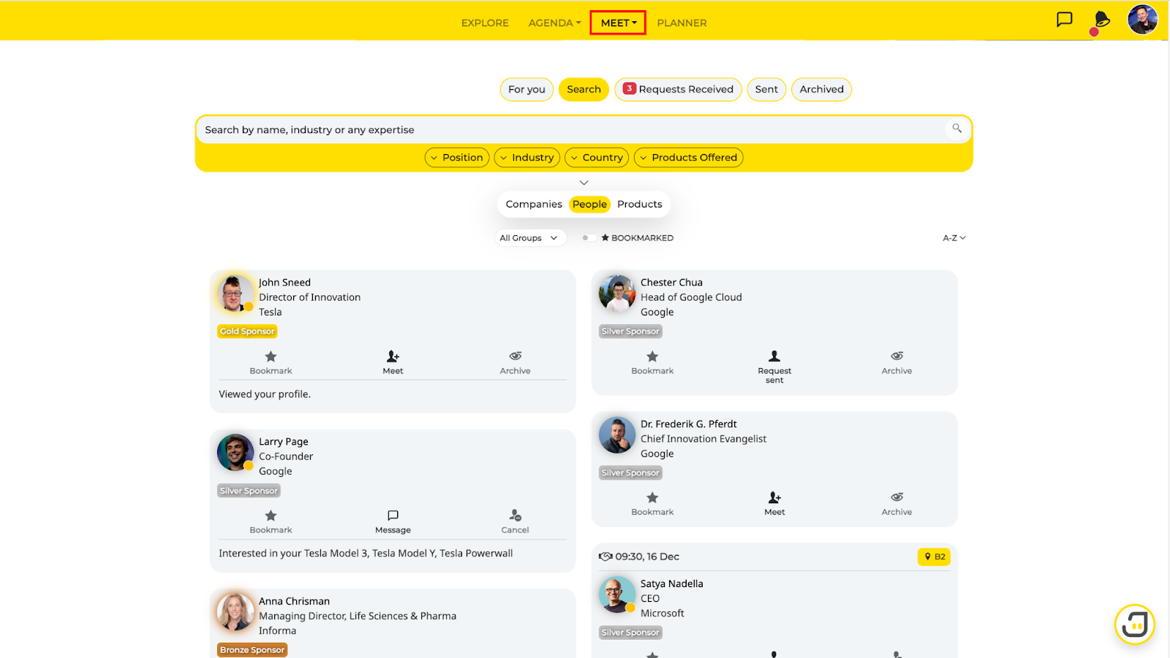
Task: Open the Industry filter dropdown
Action: tap(527, 157)
